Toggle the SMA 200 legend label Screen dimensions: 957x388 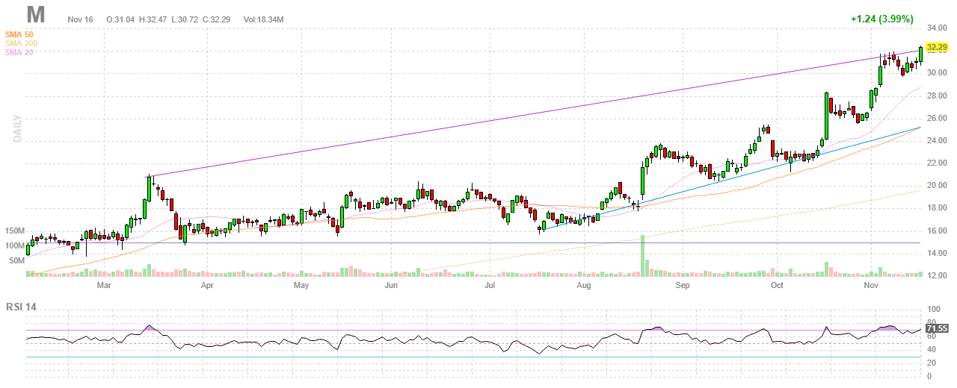(21, 43)
